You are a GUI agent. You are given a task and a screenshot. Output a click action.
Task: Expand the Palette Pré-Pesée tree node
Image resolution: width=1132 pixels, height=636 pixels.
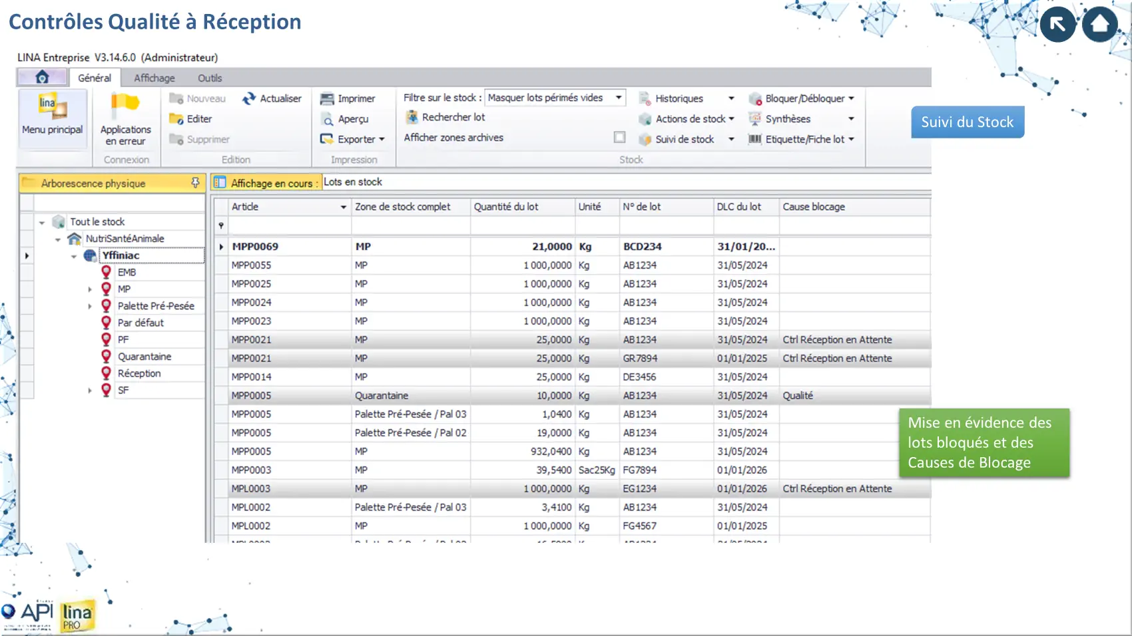point(90,306)
